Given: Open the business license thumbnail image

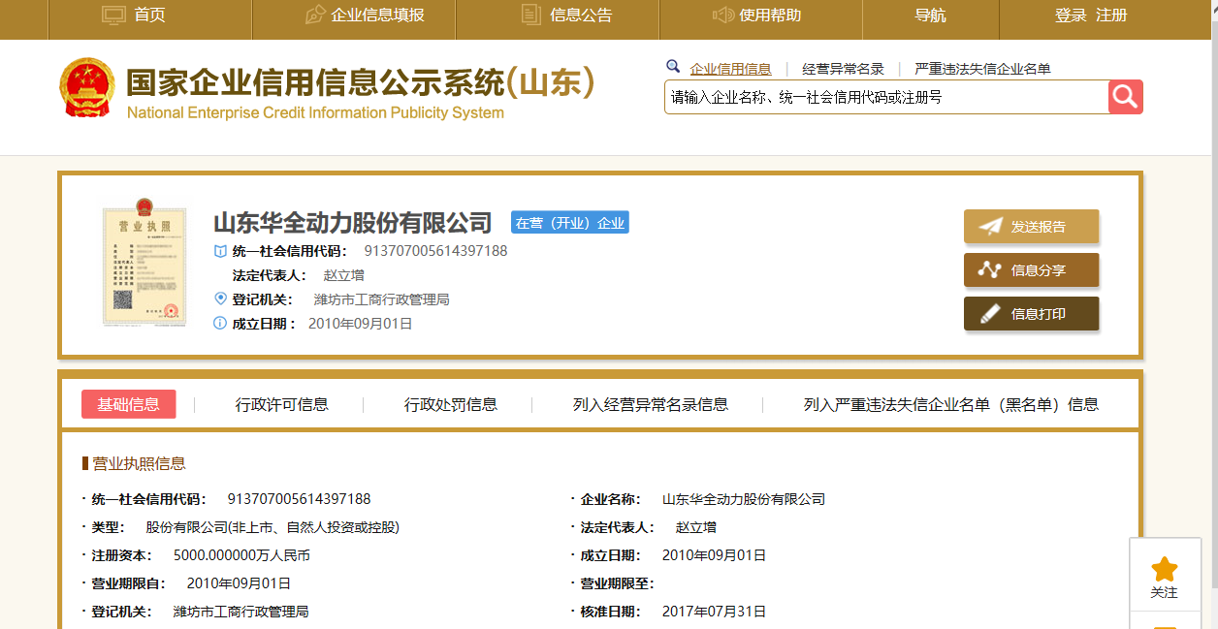Looking at the screenshot, I should pos(144,262).
